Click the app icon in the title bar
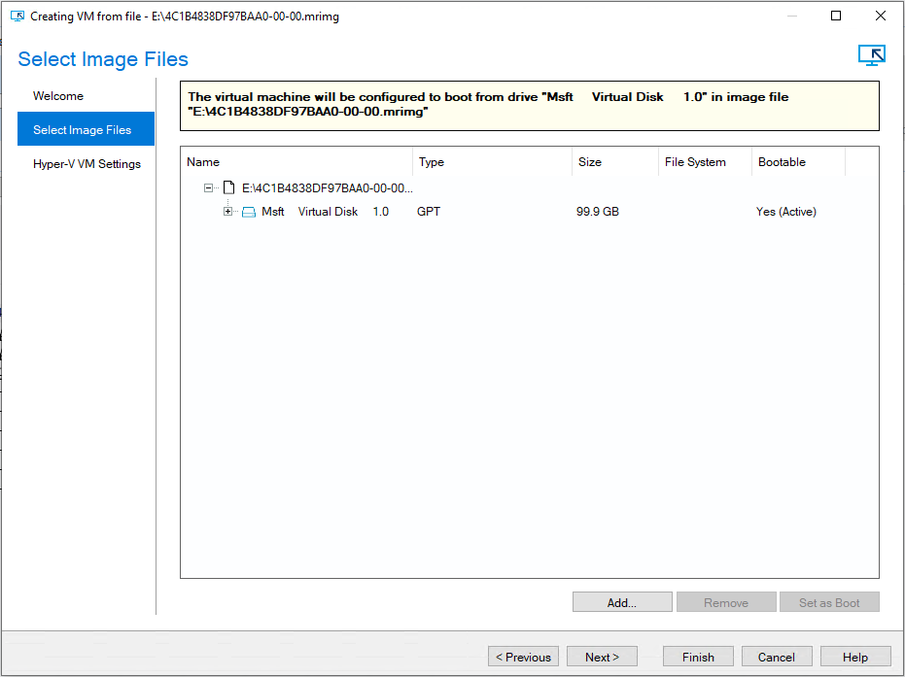 [x=17, y=17]
